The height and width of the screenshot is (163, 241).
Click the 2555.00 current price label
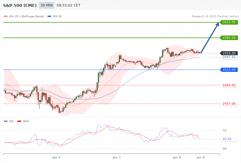(x=229, y=53)
